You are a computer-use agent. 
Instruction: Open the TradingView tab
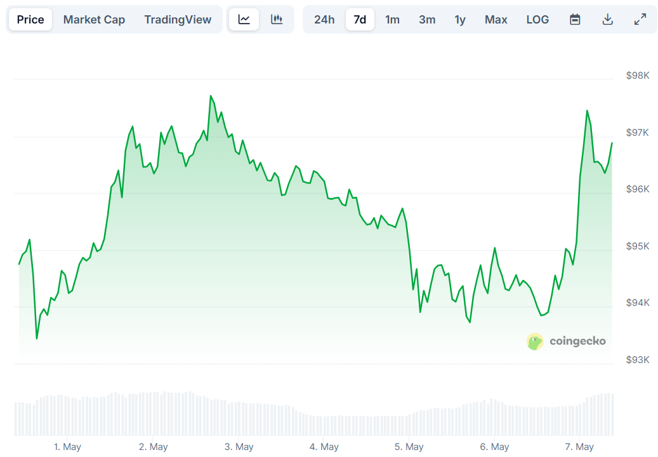pos(178,19)
